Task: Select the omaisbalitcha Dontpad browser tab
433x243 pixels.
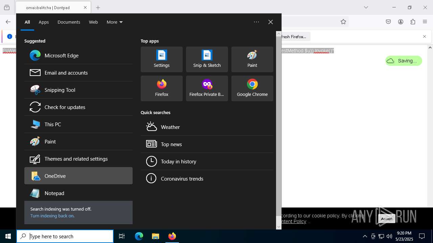Action: (x=53, y=7)
